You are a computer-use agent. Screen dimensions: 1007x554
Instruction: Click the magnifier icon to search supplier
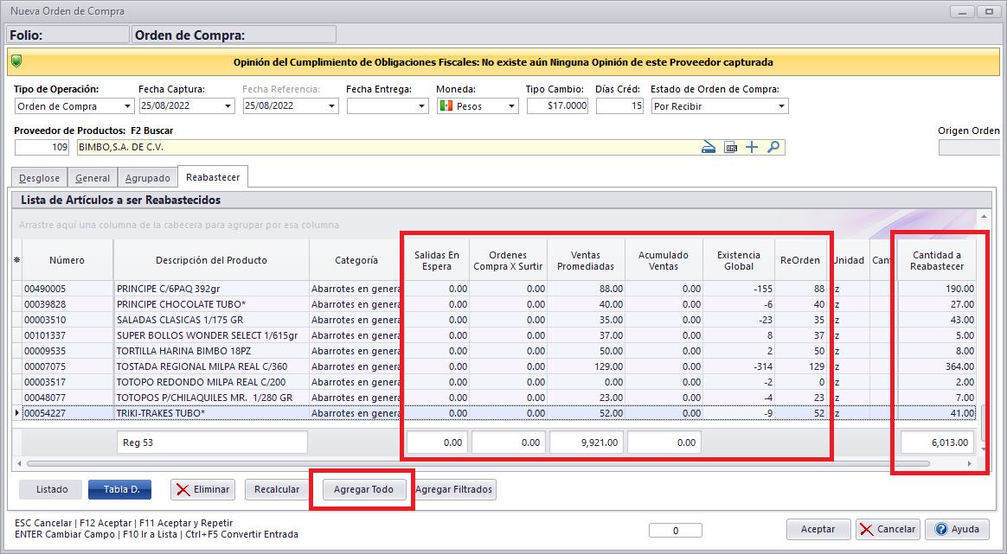pyautogui.click(x=773, y=147)
